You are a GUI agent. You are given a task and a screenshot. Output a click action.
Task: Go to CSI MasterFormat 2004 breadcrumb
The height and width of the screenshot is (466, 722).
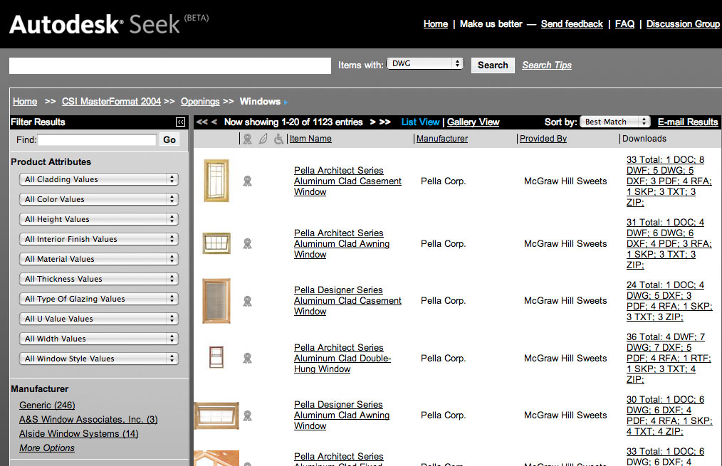[111, 101]
